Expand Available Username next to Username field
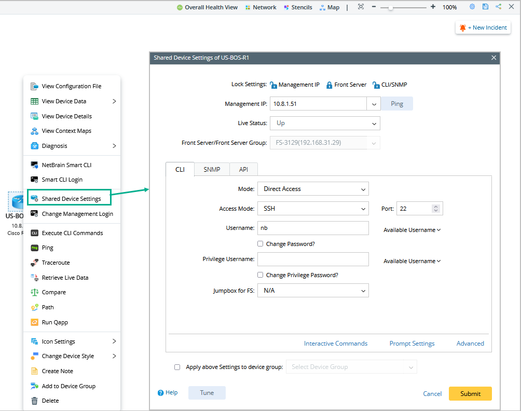 tap(412, 230)
